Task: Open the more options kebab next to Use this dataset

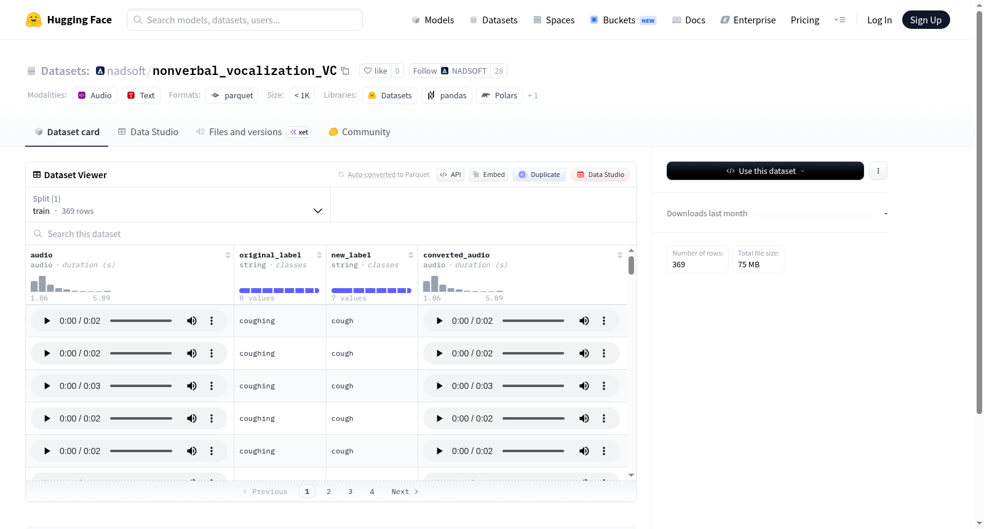Action: 878,171
